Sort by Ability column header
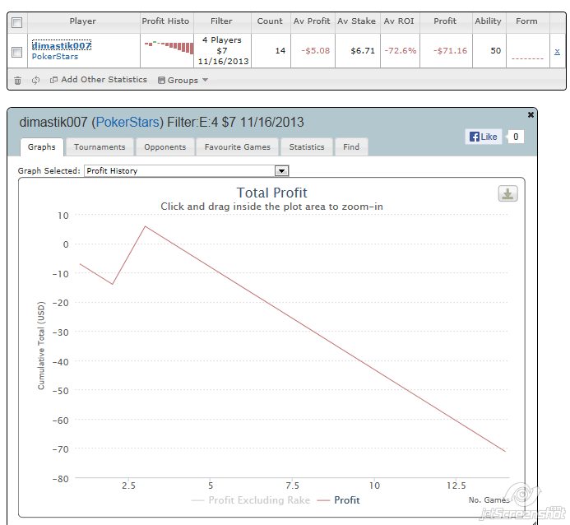Screen dimensions: 570x525 click(489, 21)
